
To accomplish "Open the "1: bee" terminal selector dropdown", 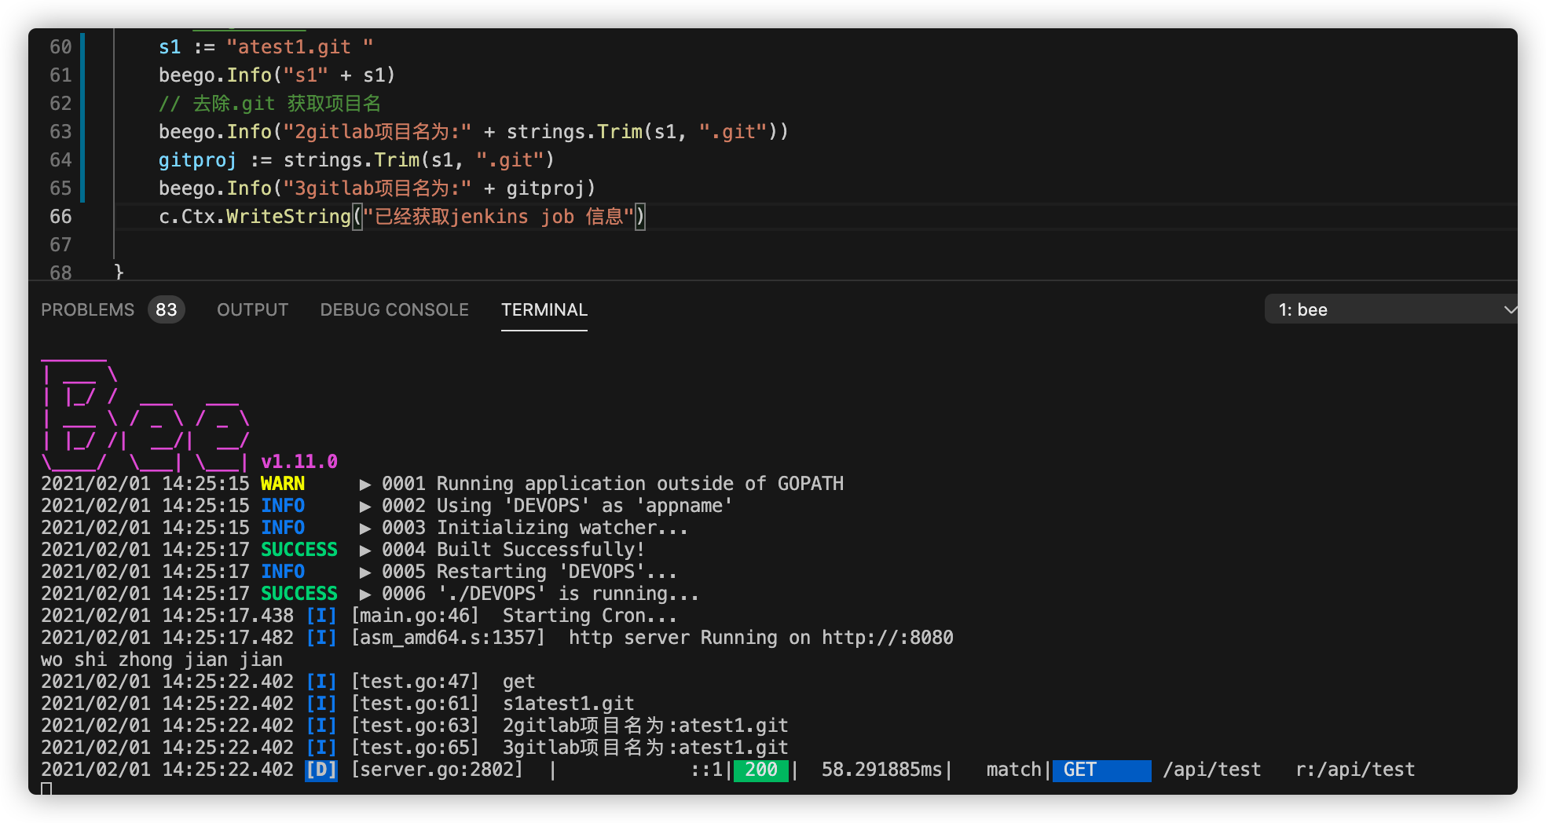I will pyautogui.click(x=1390, y=309).
